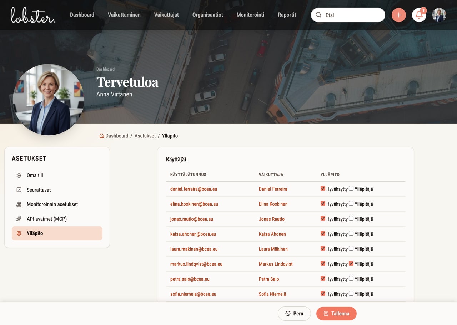Click the home icon in breadcrumb
457x325 pixels.
coord(102,136)
